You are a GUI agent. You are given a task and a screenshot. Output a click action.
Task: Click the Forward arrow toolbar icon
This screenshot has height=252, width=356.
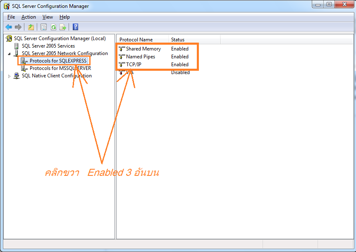[18, 27]
